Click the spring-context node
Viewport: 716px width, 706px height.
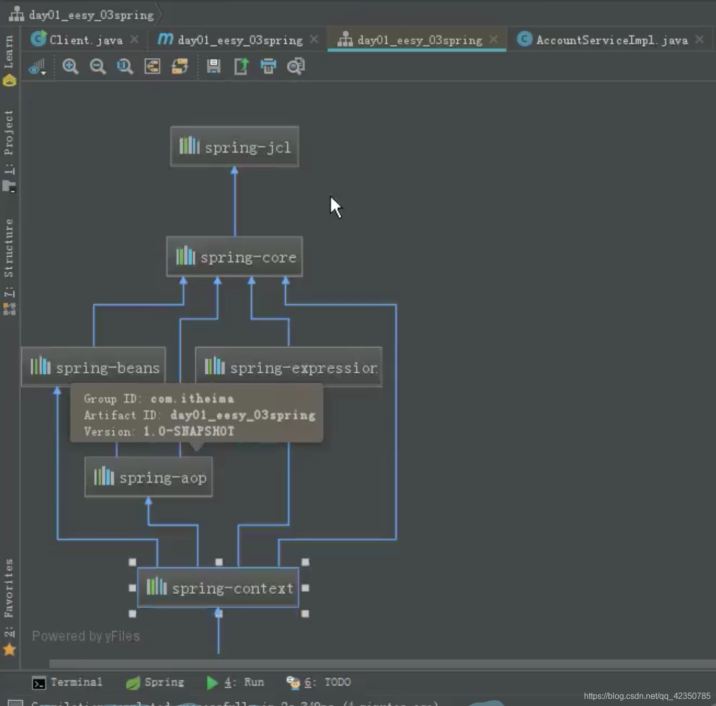(218, 587)
